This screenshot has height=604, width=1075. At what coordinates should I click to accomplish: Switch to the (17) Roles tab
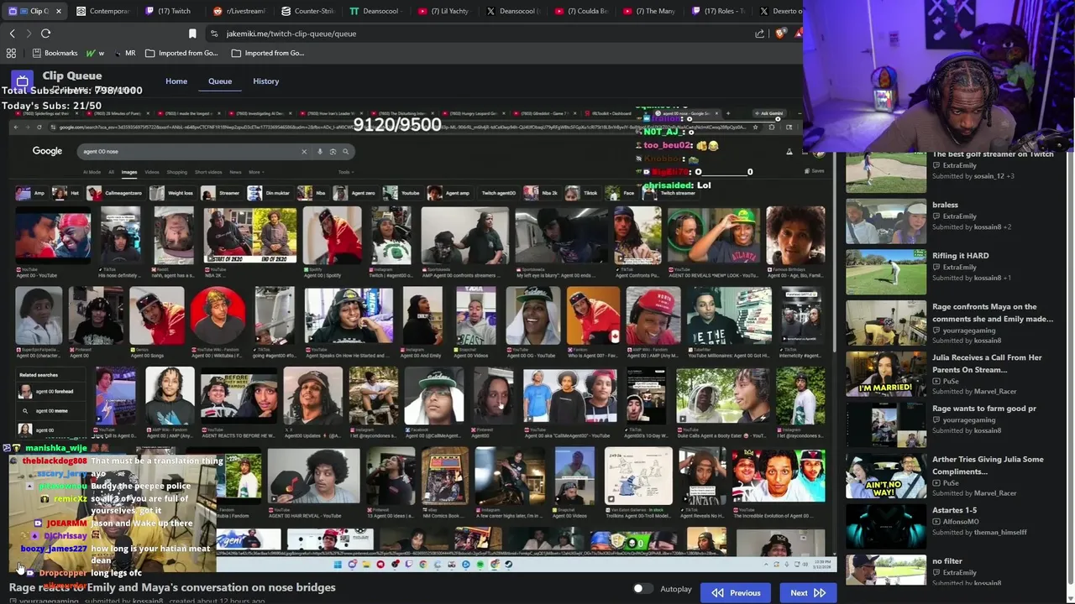717,11
